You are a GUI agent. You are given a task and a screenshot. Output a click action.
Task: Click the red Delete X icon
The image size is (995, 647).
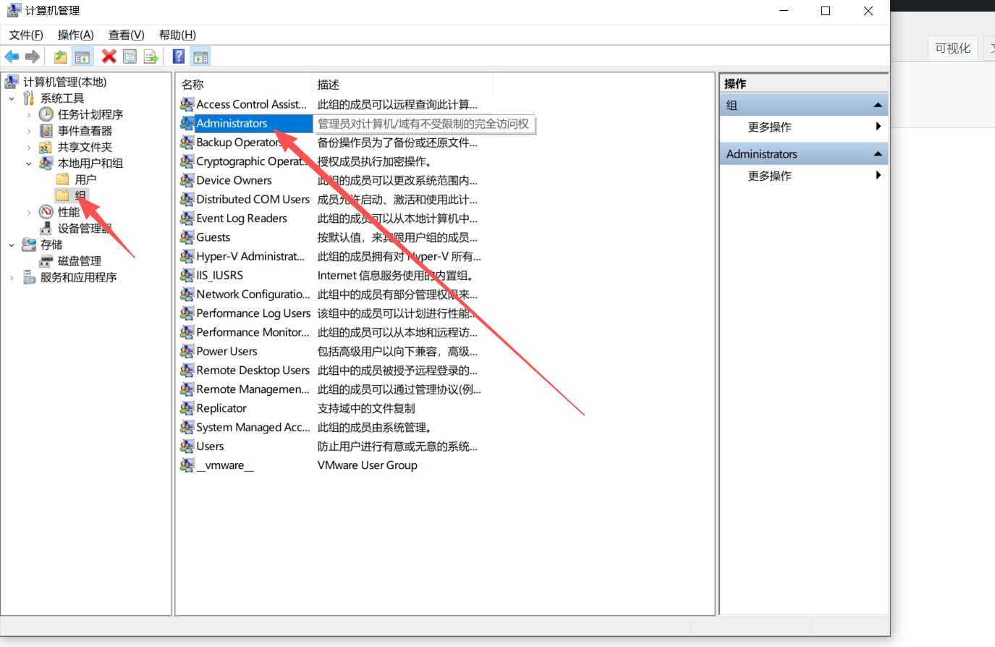coord(109,56)
